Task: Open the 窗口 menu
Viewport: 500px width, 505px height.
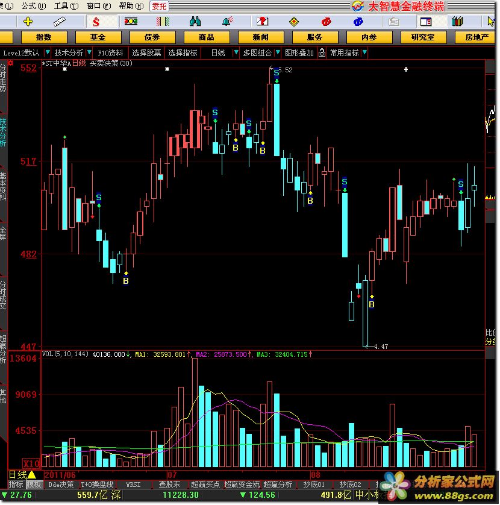Action: click(99, 6)
